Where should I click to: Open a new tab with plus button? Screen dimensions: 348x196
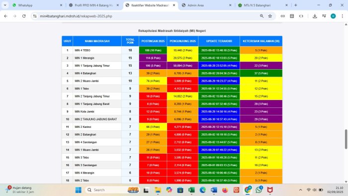296,5
